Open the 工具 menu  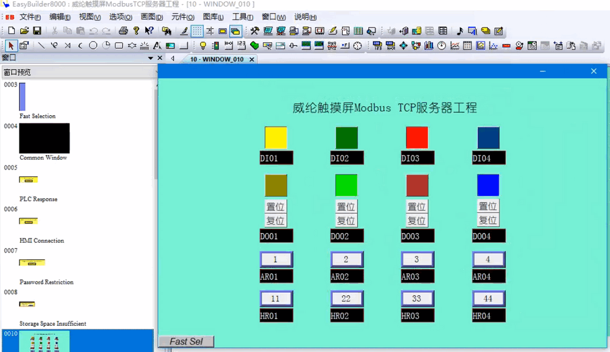(x=243, y=17)
